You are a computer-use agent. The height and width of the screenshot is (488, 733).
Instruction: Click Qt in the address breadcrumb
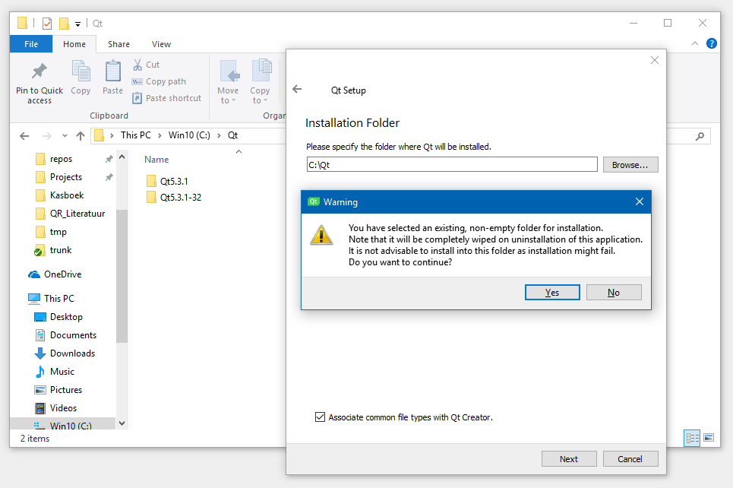(x=232, y=135)
